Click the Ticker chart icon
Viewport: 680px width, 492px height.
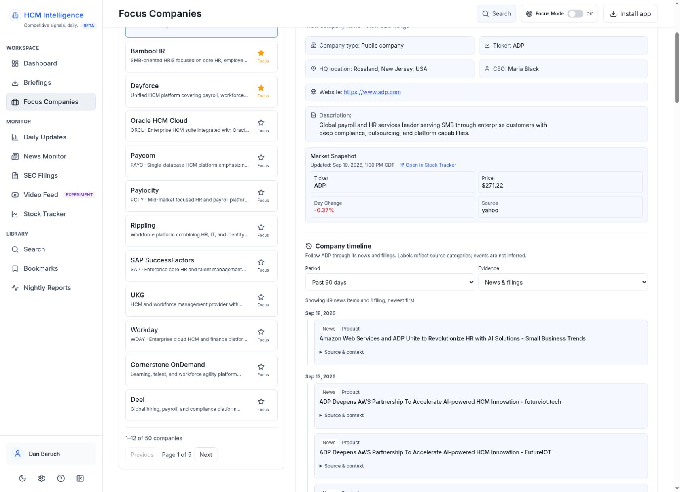(x=487, y=46)
